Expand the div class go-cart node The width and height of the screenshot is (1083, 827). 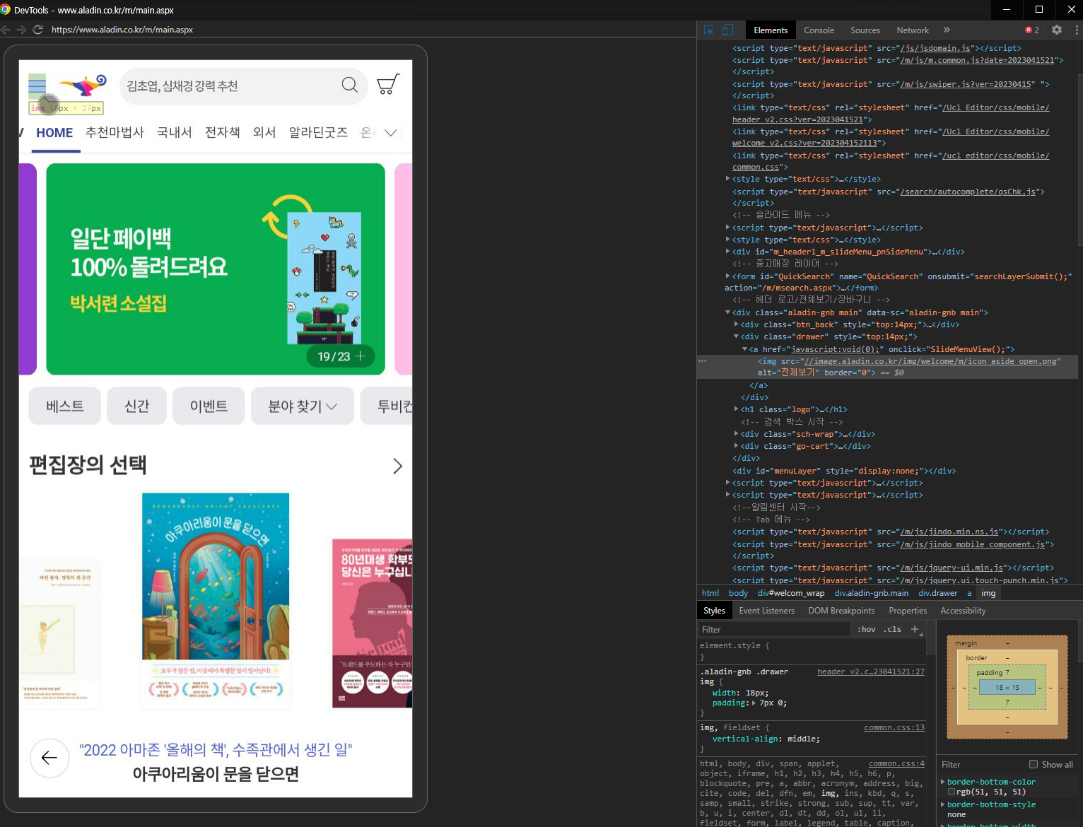point(736,445)
